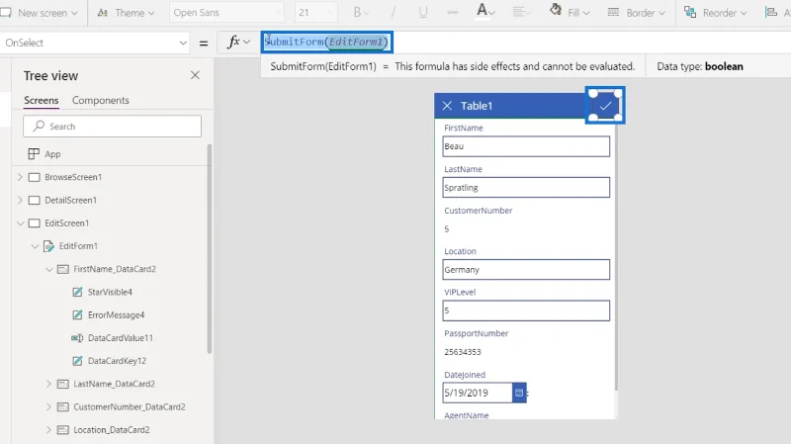791x444 pixels.
Task: Open the New screen dropdown
Action: (40, 13)
